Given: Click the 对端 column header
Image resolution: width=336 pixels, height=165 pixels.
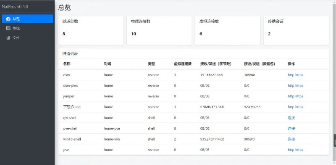Looking at the screenshot, I should (x=108, y=64).
